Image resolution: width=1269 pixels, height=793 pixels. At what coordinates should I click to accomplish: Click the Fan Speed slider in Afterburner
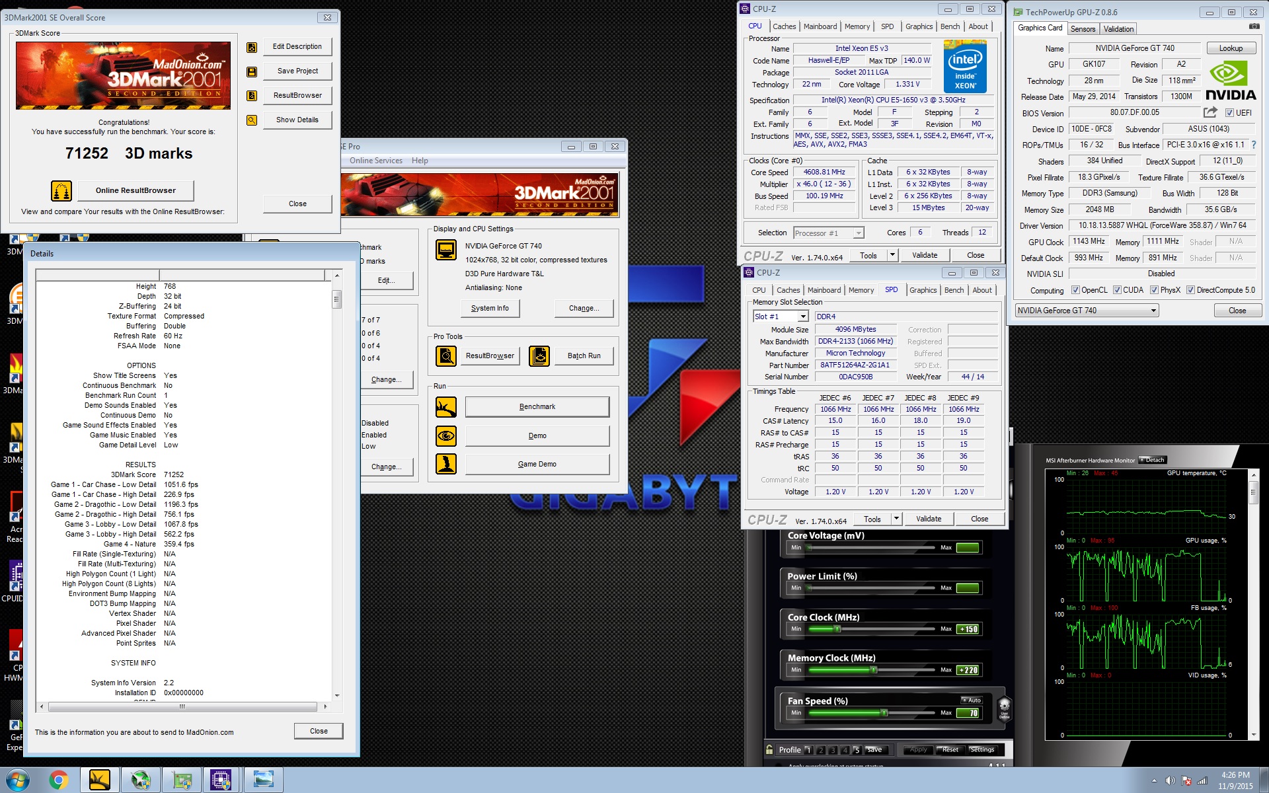pyautogui.click(x=872, y=713)
